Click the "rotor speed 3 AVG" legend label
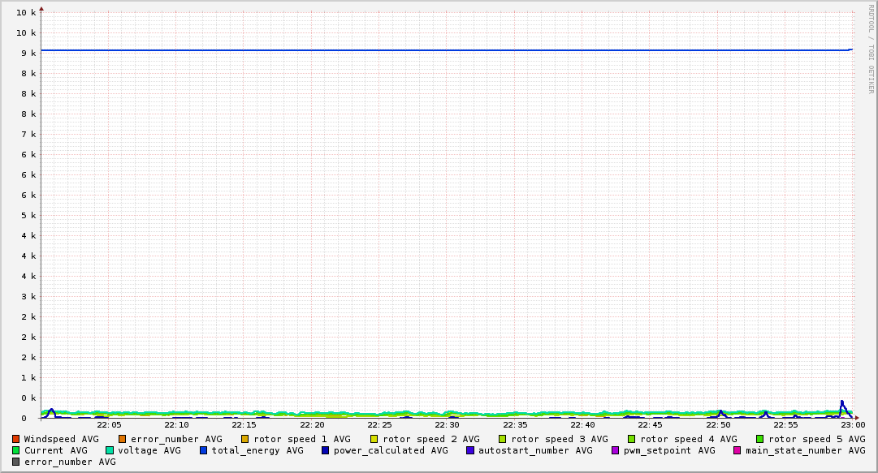The image size is (878, 473). [x=560, y=439]
